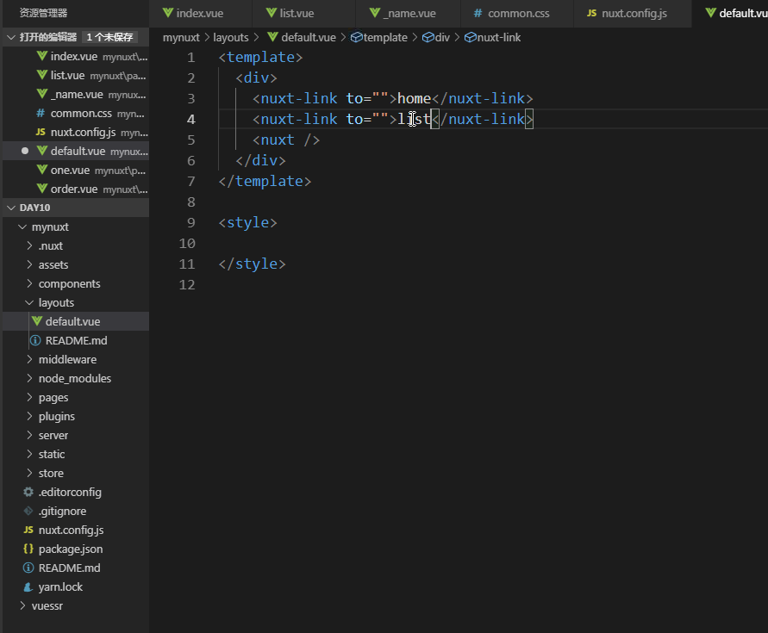Image resolution: width=768 pixels, height=633 pixels.
Task: Expand the components folder
Action: [29, 283]
